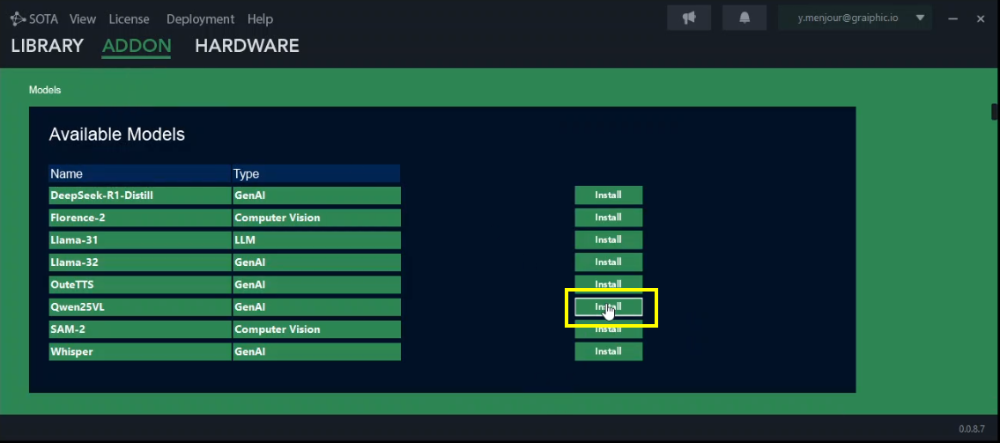Open the Help menu

coord(260,19)
